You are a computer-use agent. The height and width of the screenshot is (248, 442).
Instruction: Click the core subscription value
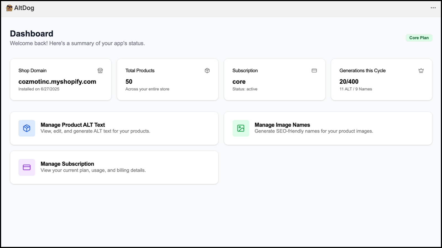pyautogui.click(x=239, y=82)
